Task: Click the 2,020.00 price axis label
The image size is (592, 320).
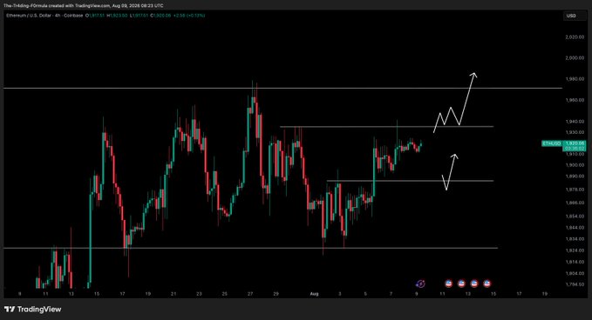Action: coord(575,37)
